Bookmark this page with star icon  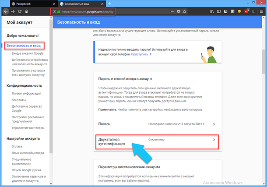click(184, 11)
